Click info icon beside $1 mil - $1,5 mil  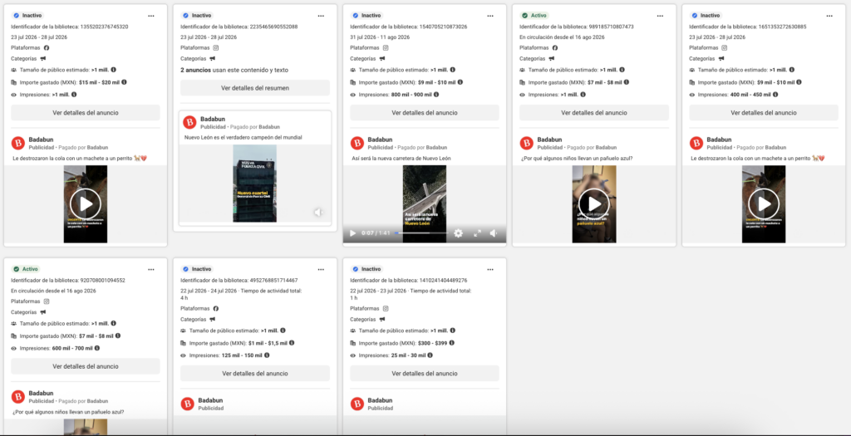click(x=292, y=343)
